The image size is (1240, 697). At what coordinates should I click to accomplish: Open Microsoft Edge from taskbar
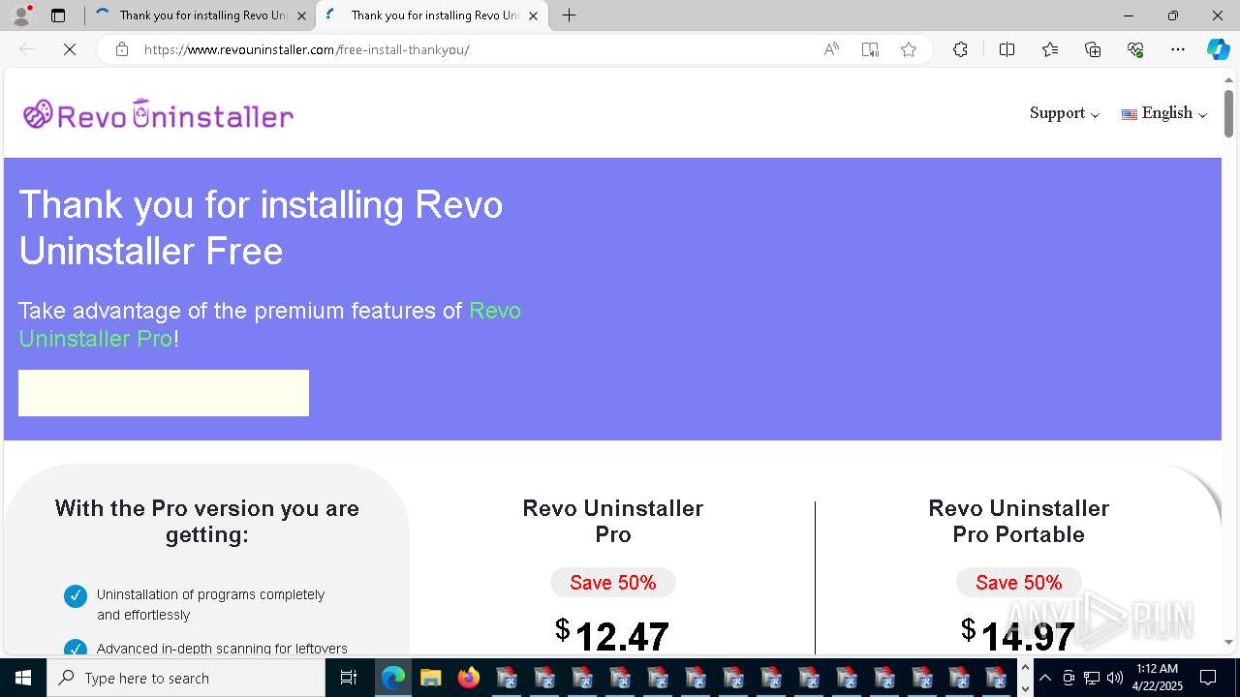[x=392, y=678]
